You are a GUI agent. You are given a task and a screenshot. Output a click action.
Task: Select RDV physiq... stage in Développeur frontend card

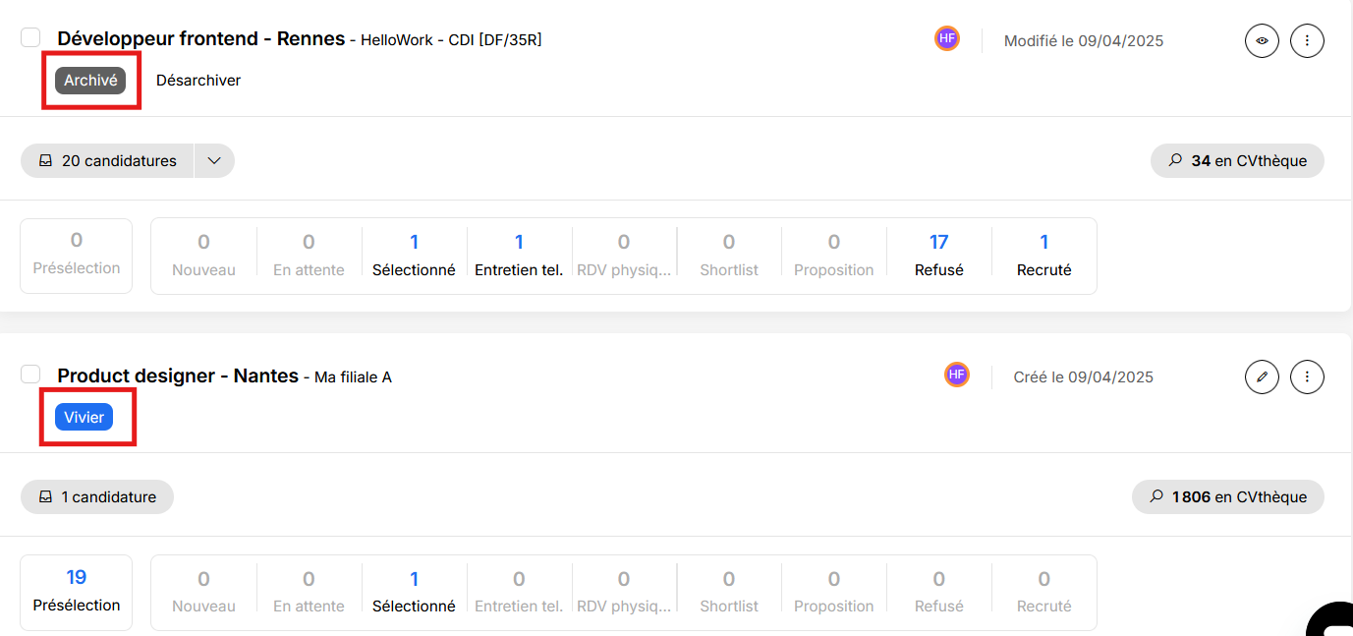click(x=624, y=256)
